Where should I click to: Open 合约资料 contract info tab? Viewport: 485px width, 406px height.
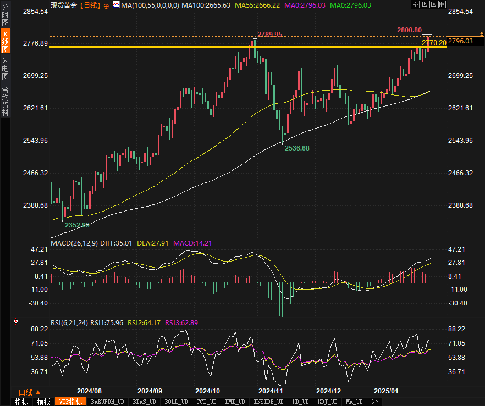click(5, 101)
